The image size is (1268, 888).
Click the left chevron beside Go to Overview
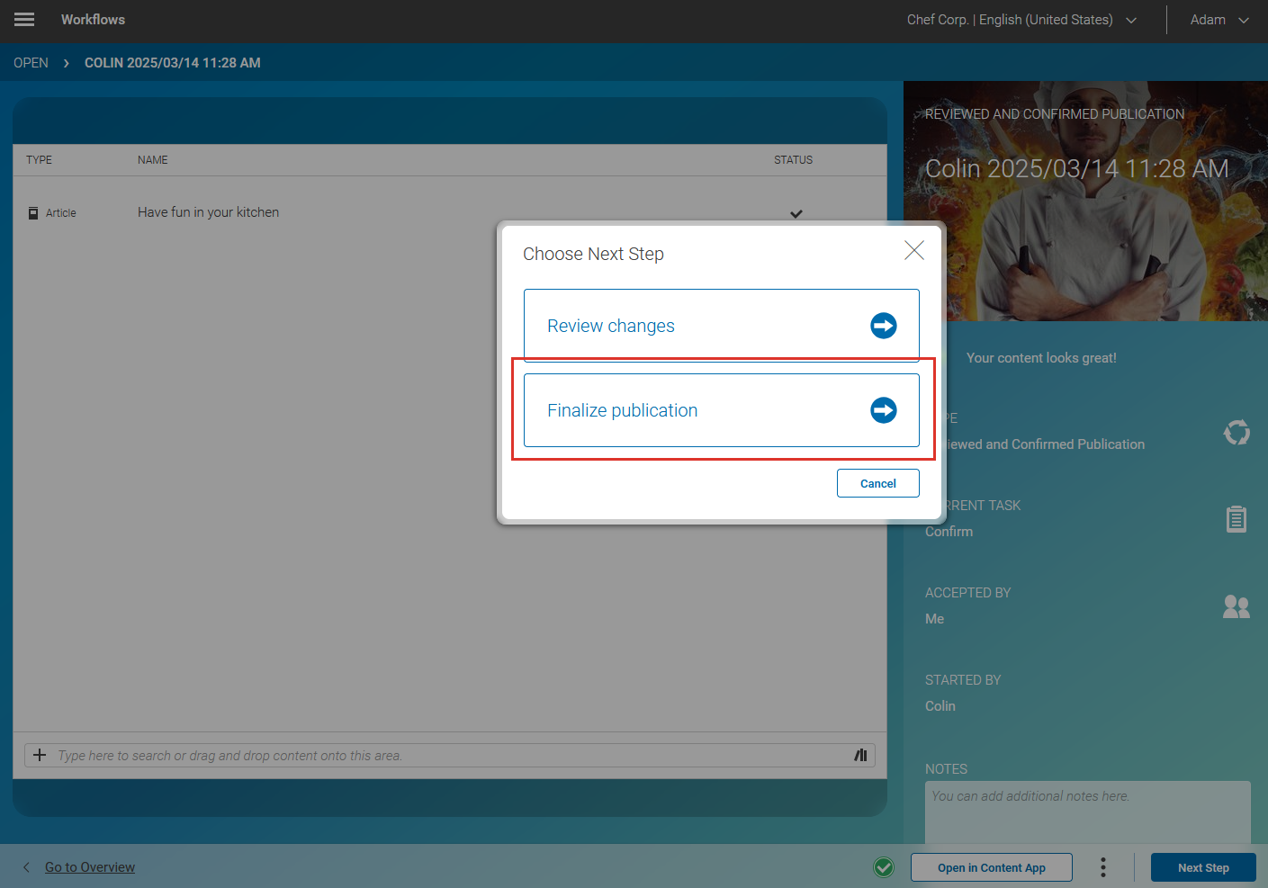[26, 866]
